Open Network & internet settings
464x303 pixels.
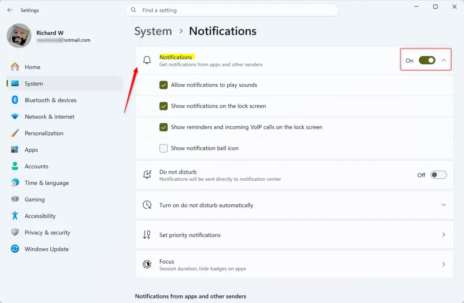64,117
